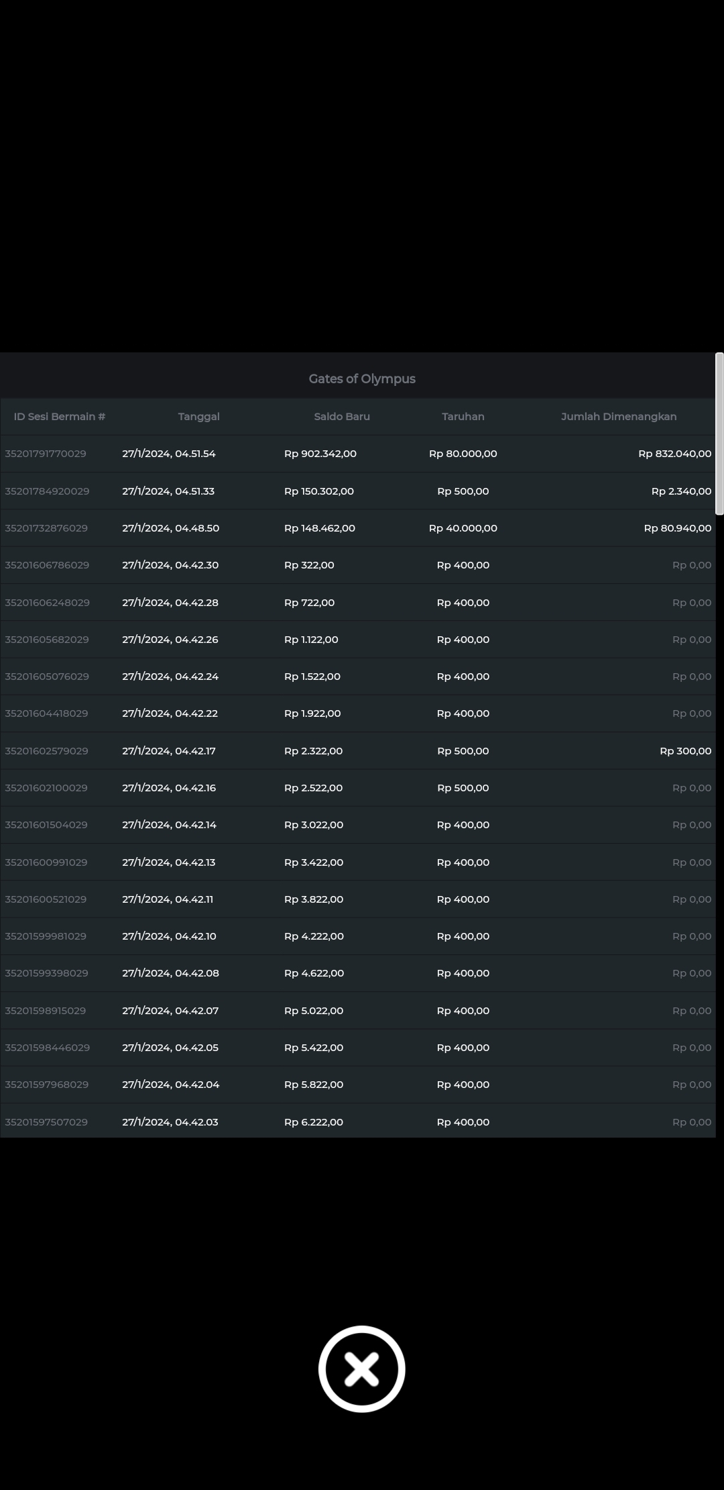724x1490 pixels.
Task: Click the row dated 04.42.17
Action: pyautogui.click(x=169, y=751)
